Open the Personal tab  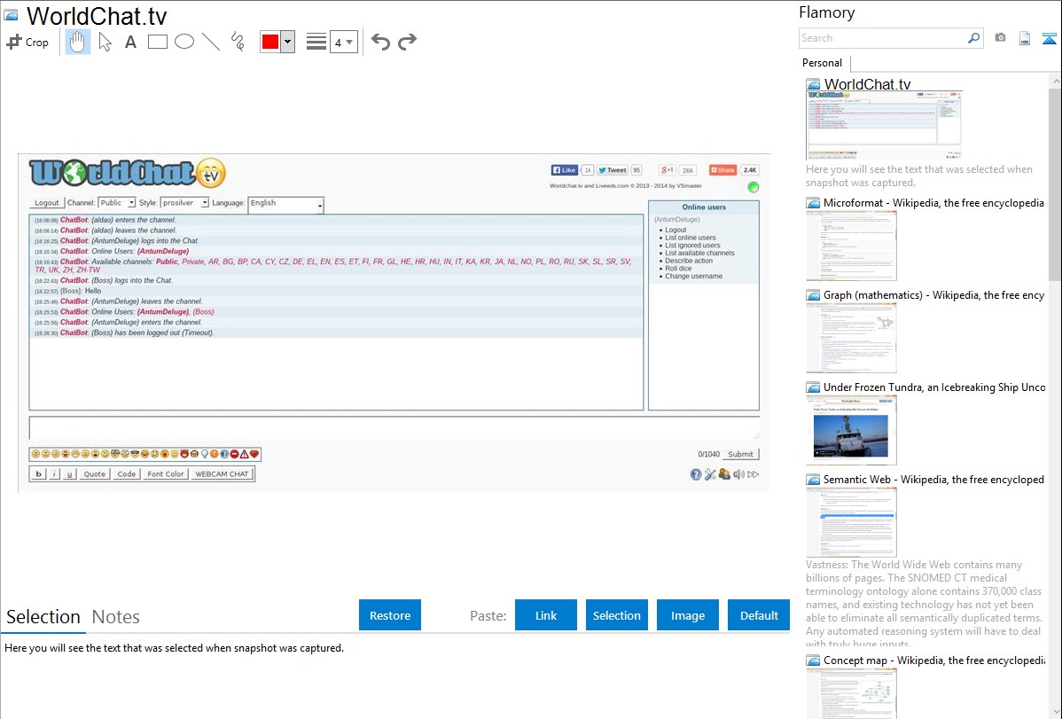coord(823,63)
